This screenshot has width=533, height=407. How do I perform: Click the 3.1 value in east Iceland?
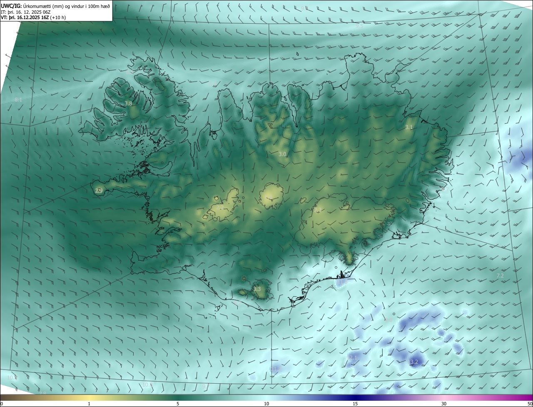click(x=409, y=127)
